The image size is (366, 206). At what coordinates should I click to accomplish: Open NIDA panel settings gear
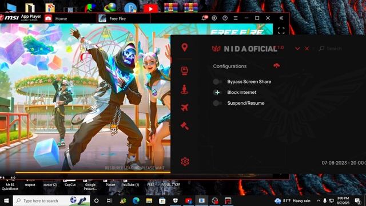point(185,161)
